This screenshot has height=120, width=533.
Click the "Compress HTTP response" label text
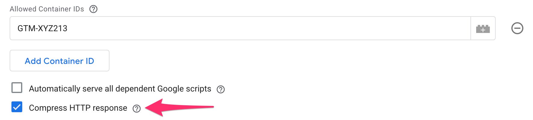(78, 108)
